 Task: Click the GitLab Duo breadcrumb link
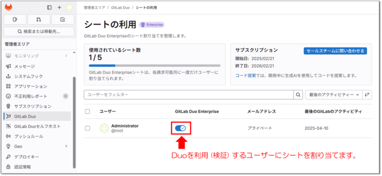click(120, 8)
